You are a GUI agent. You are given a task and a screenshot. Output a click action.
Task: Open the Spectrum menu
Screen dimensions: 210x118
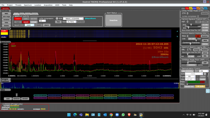pos(28,5)
